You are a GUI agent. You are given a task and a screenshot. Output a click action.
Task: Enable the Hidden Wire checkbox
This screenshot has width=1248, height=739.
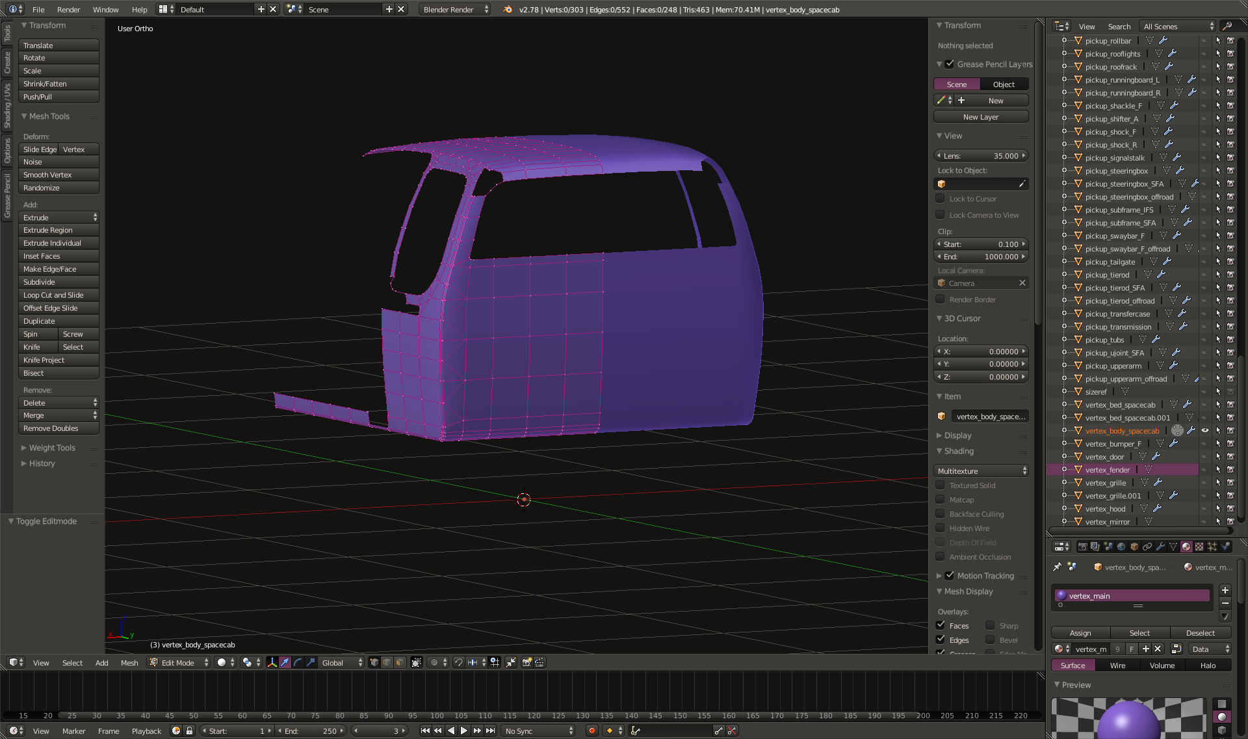tap(940, 528)
